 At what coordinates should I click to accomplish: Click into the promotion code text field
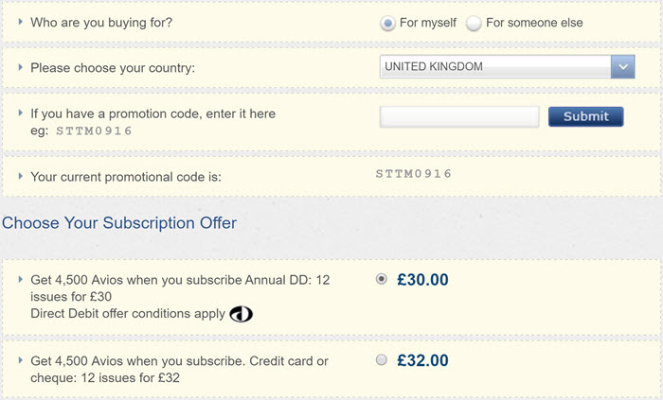click(x=459, y=117)
